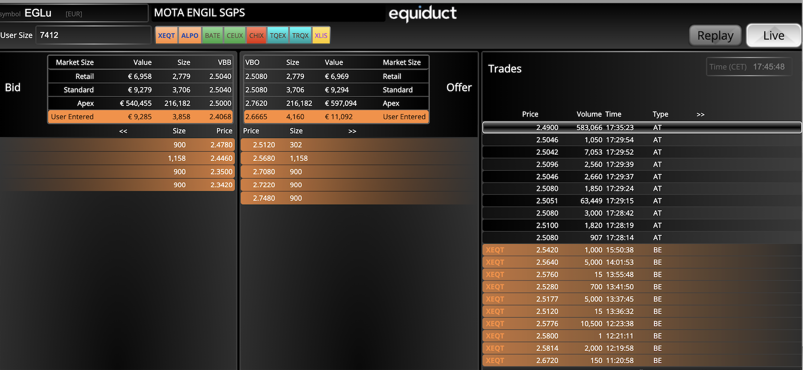This screenshot has height=370, width=803.
Task: Select the trade priced 2.5280
Action: (642, 287)
